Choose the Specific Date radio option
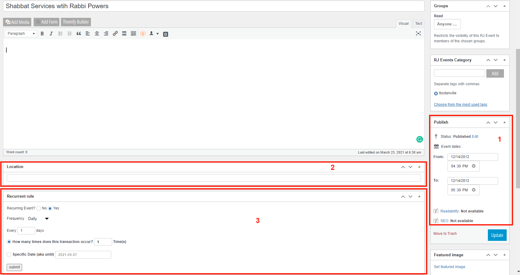 point(9,255)
